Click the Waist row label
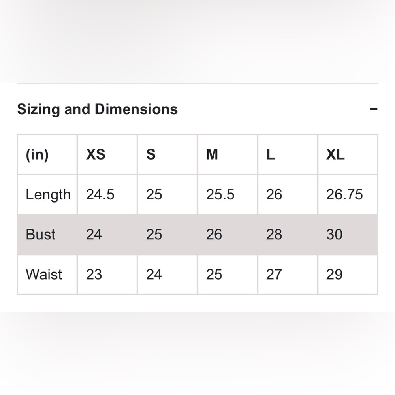 pyautogui.click(x=43, y=275)
